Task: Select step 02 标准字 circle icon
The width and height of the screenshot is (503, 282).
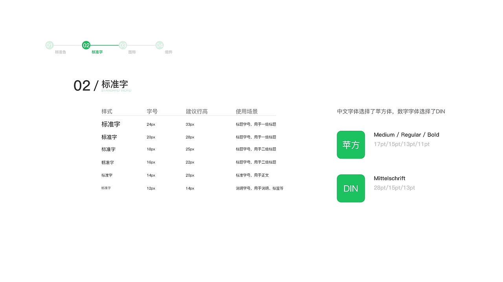Action: 86,45
